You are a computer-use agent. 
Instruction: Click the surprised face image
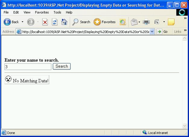pos(8,79)
